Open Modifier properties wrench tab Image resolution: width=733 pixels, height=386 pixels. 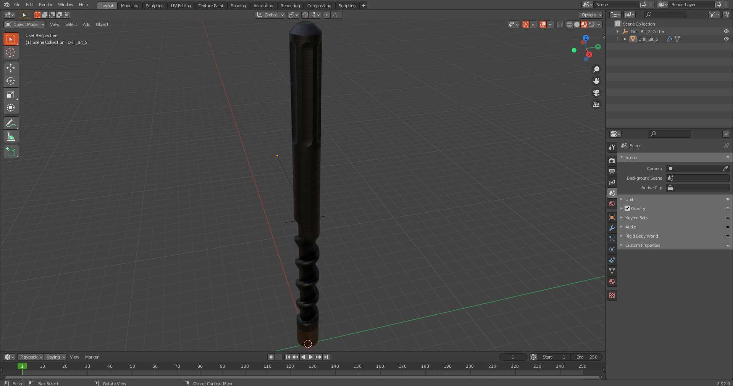pyautogui.click(x=612, y=228)
